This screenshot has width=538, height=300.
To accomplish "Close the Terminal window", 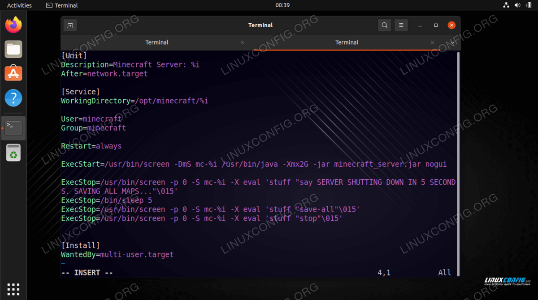I will 451,25.
